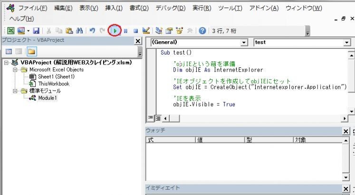Viewport: 355px width, 195px height.
Task: Click the View Code icon in the Project pane
Action: (x=9, y=52)
